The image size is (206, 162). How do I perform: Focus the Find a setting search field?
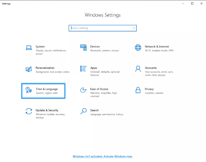(x=103, y=28)
